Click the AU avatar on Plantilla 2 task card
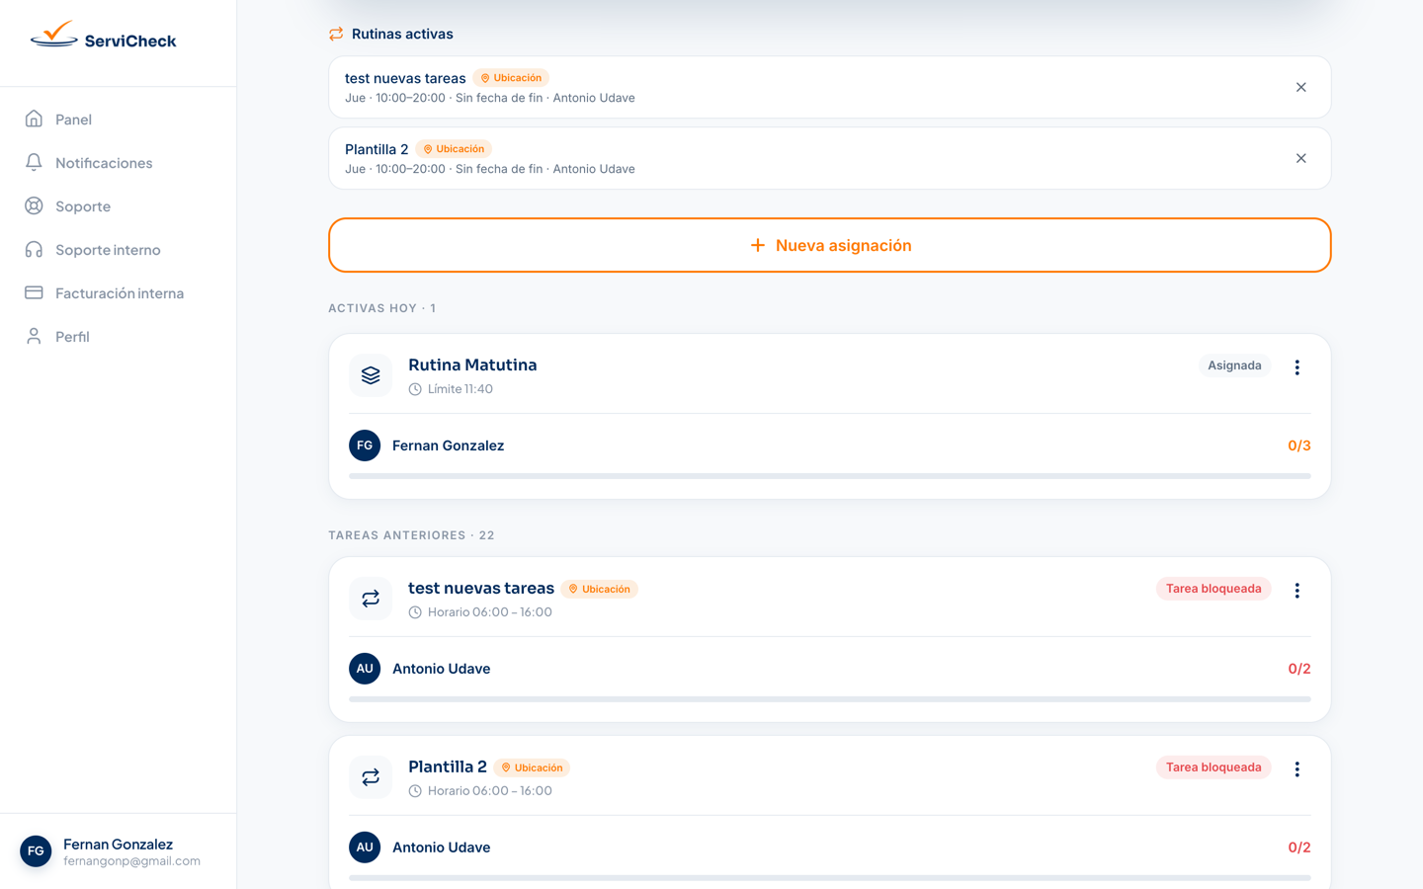This screenshot has width=1423, height=889. click(365, 848)
